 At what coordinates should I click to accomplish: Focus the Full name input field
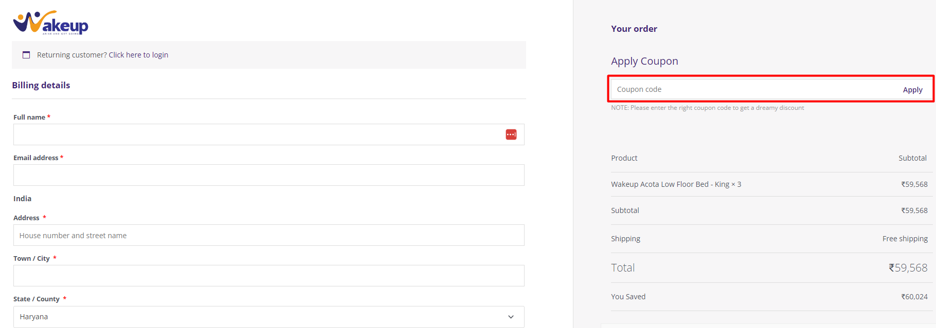268,134
